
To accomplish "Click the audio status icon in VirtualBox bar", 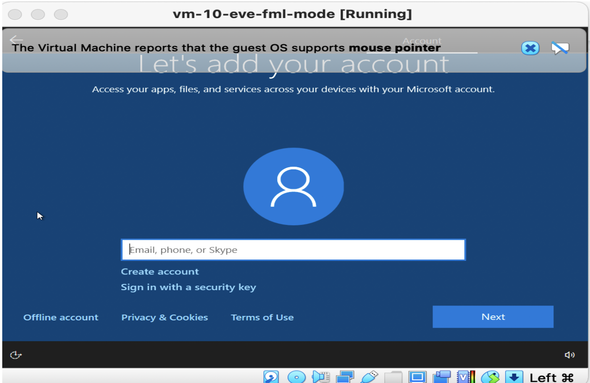I will (x=321, y=377).
